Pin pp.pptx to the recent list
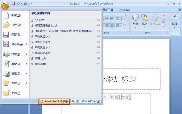Image resolution: width=182 pixels, height=114 pixels. (98, 20)
